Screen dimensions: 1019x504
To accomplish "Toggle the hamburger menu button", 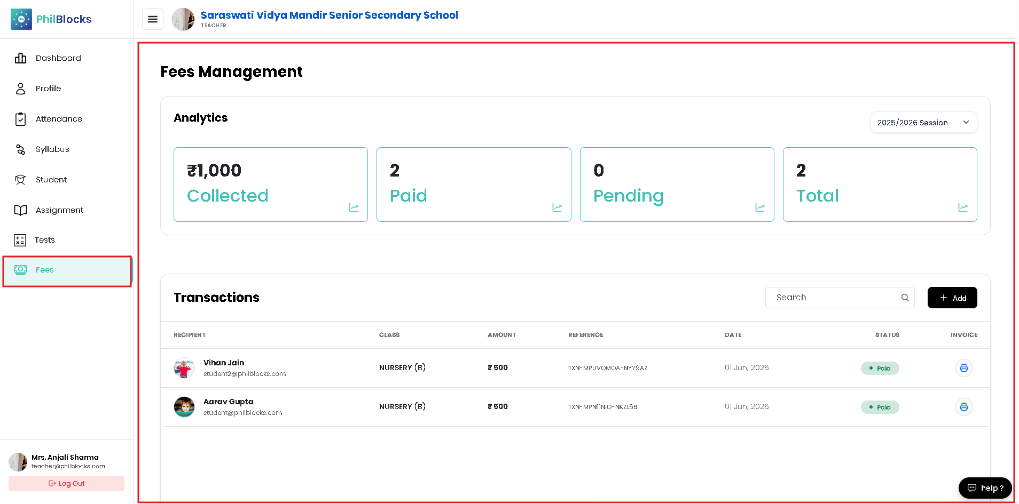I will pos(153,20).
